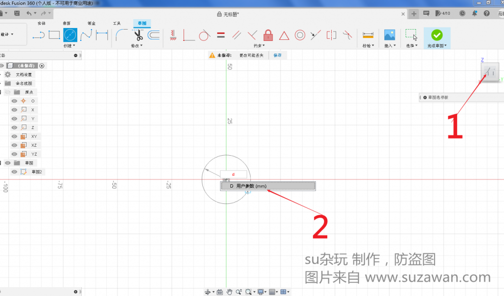The image size is (504, 296).
Task: Toggle visibility of 草图2 sketch
Action: click(14, 172)
